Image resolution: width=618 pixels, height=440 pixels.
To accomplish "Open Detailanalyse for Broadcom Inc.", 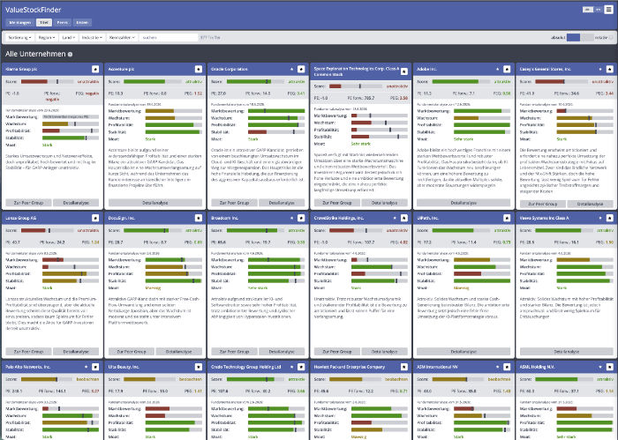I will click(x=282, y=352).
